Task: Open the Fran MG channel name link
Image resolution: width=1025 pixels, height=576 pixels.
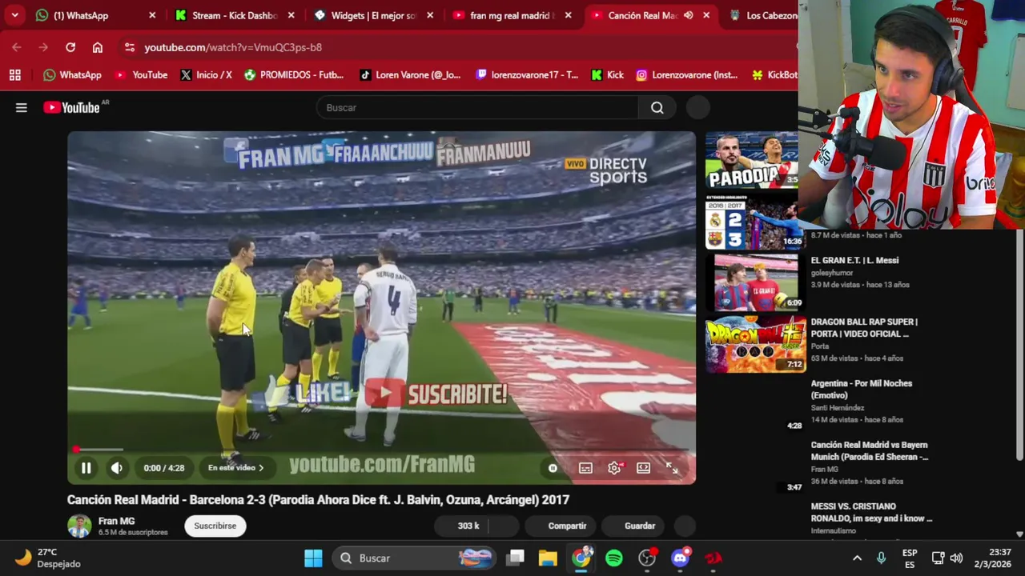Action: pyautogui.click(x=116, y=521)
